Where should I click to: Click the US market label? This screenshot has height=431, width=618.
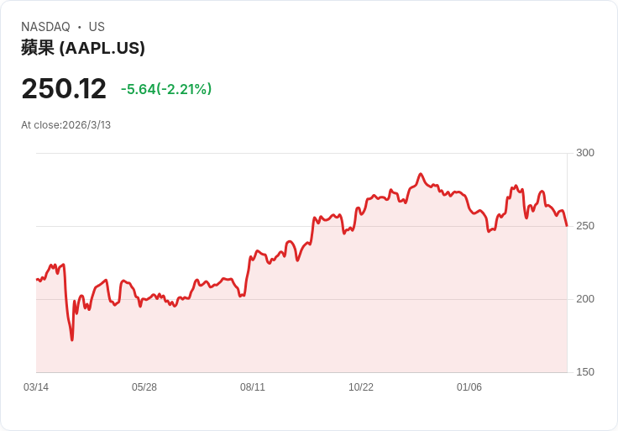[x=97, y=27]
